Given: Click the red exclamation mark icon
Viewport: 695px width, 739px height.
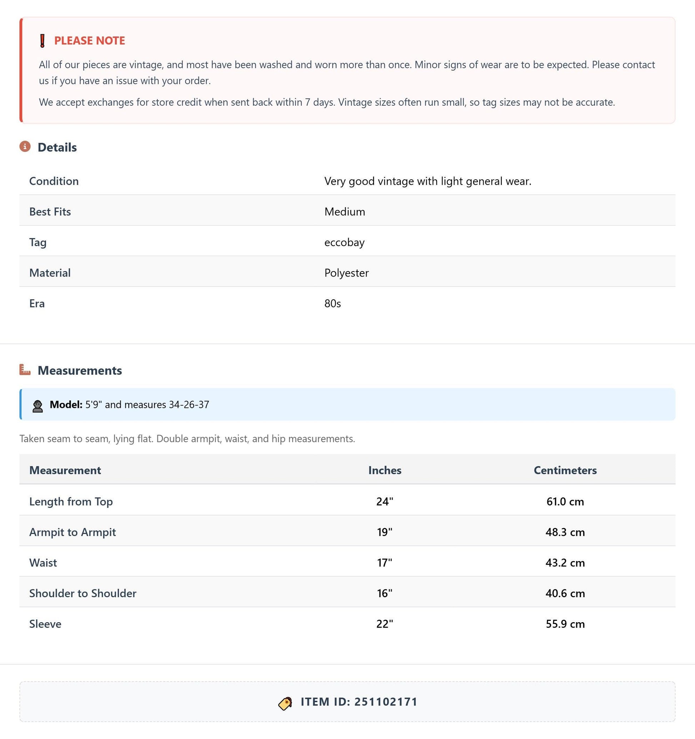Looking at the screenshot, I should (x=42, y=40).
